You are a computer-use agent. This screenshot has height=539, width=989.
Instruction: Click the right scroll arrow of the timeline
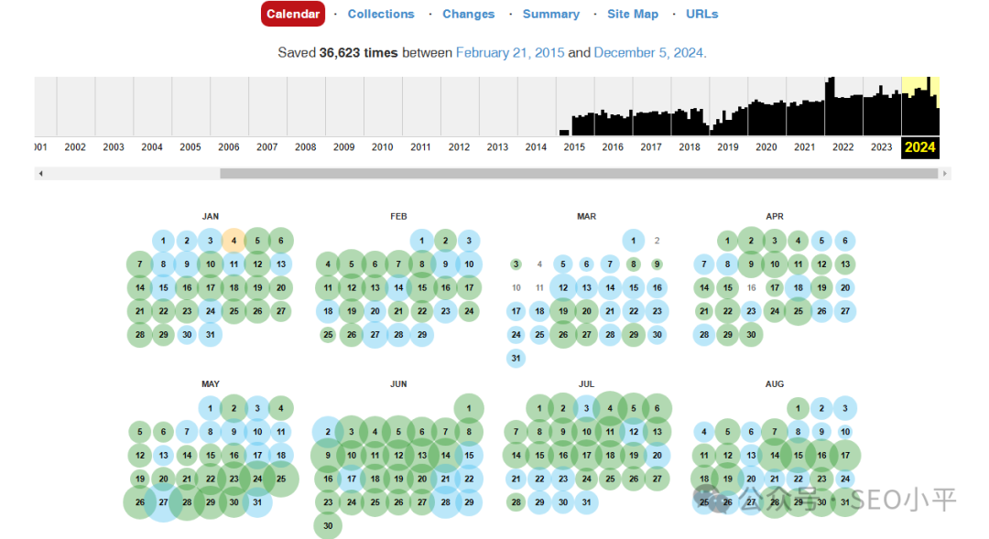(945, 173)
